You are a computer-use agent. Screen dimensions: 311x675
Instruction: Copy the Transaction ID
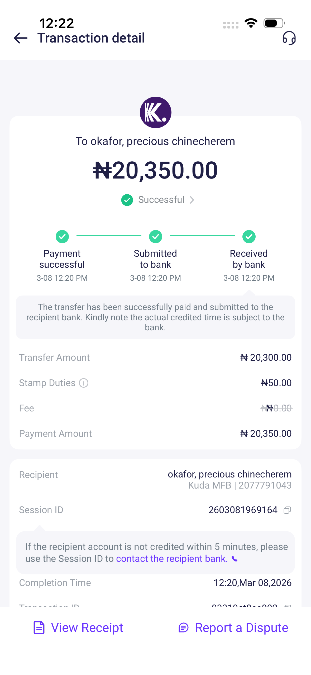[x=287, y=605]
